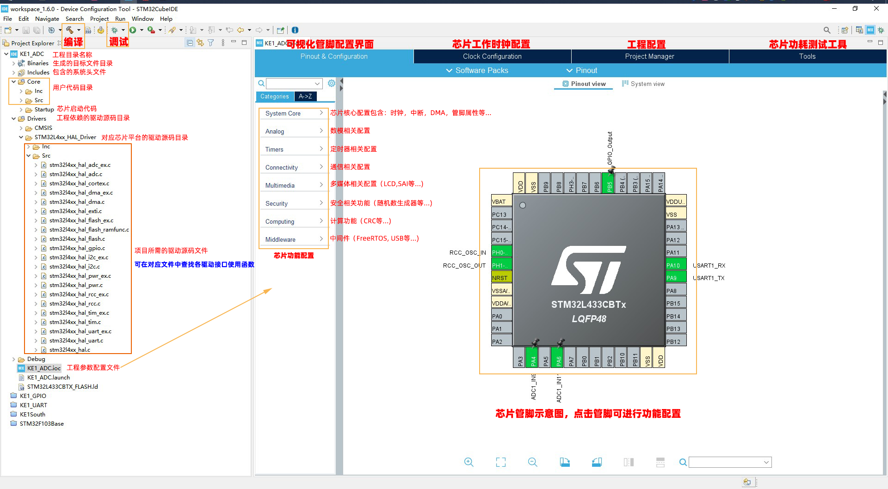Switch to the Project Manager tab
This screenshot has height=489, width=888.
click(x=649, y=56)
